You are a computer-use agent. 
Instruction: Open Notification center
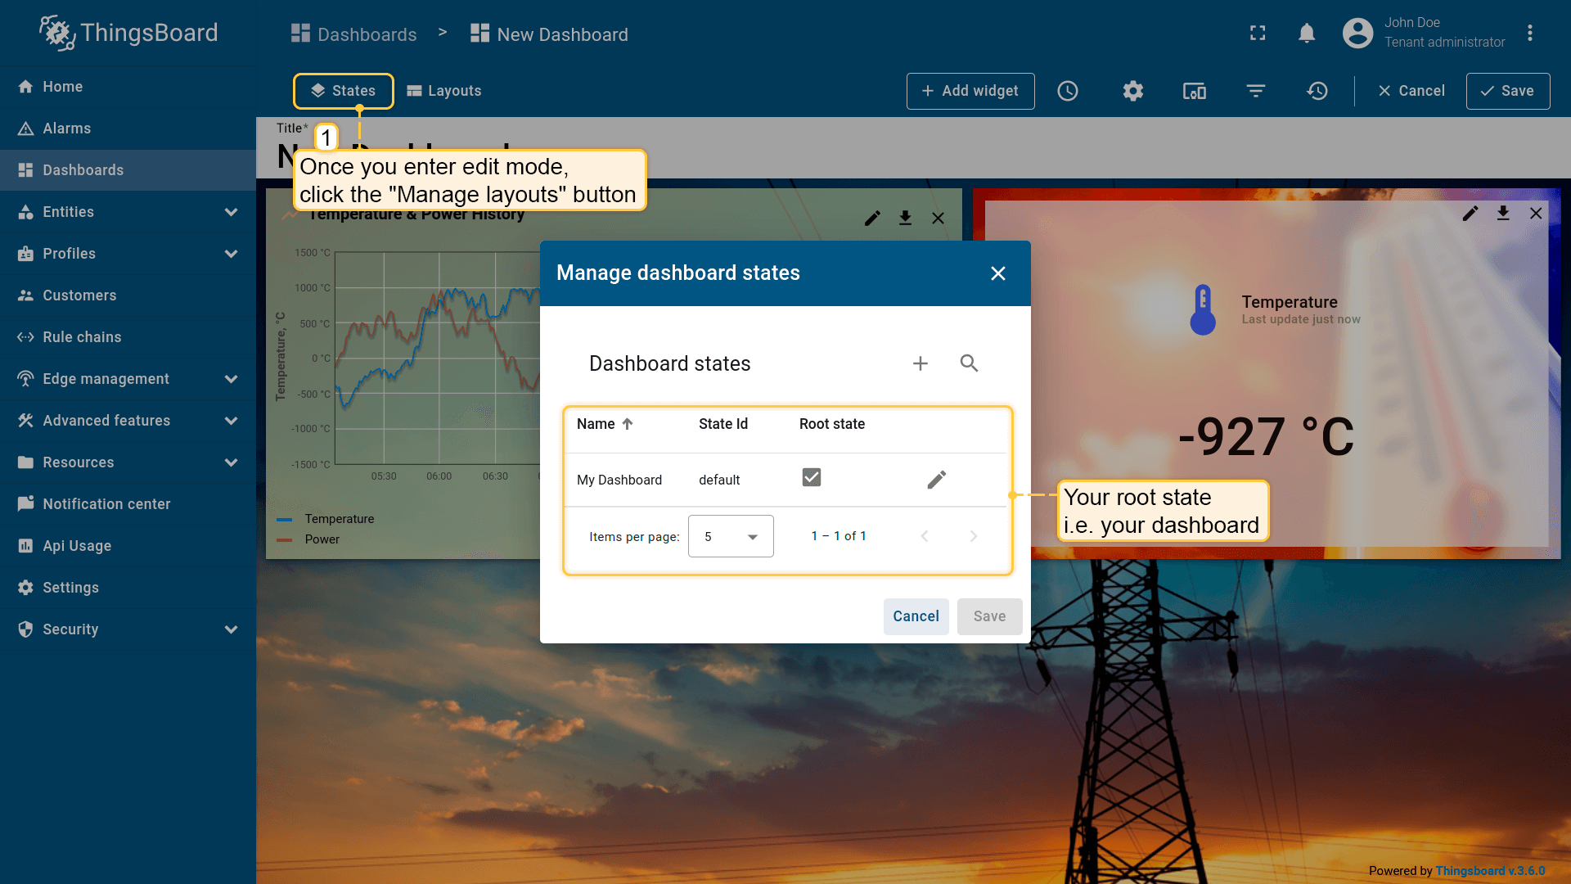(128, 504)
